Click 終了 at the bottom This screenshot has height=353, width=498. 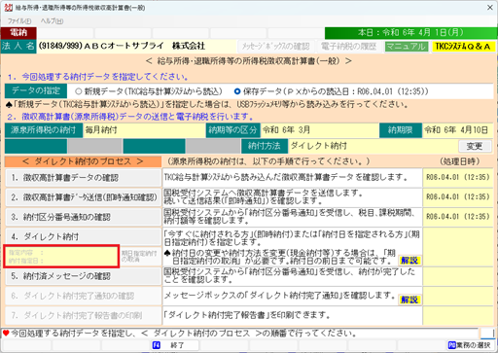pos(174,345)
